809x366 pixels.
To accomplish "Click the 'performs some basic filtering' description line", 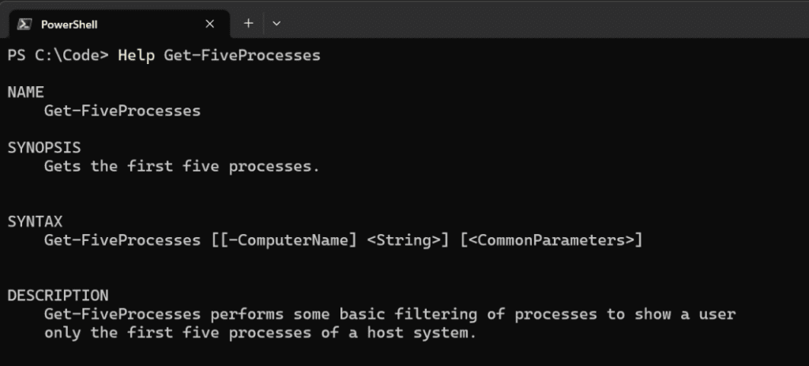I will (x=390, y=315).
